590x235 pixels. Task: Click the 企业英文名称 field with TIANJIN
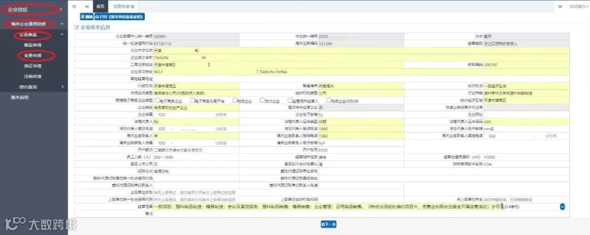tap(361, 58)
